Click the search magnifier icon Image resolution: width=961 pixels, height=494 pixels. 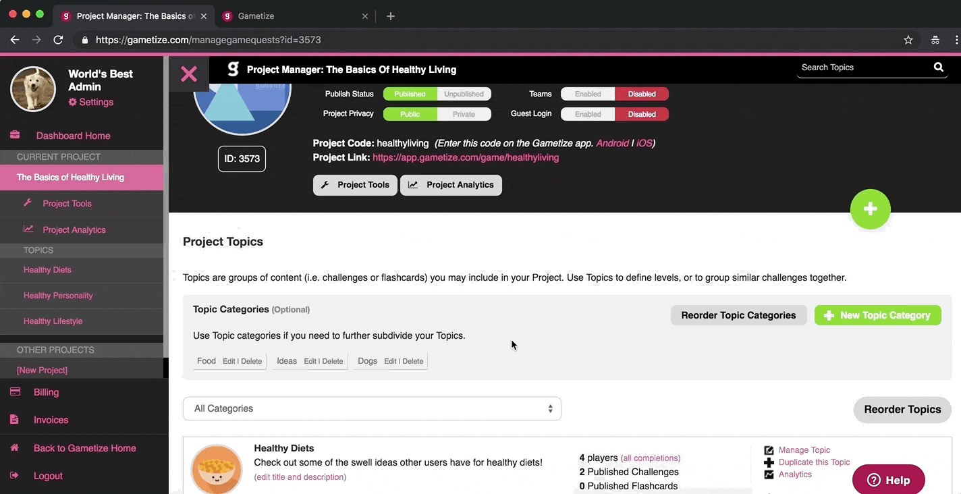point(938,67)
